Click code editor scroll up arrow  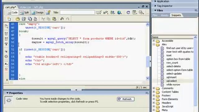coord(147,24)
